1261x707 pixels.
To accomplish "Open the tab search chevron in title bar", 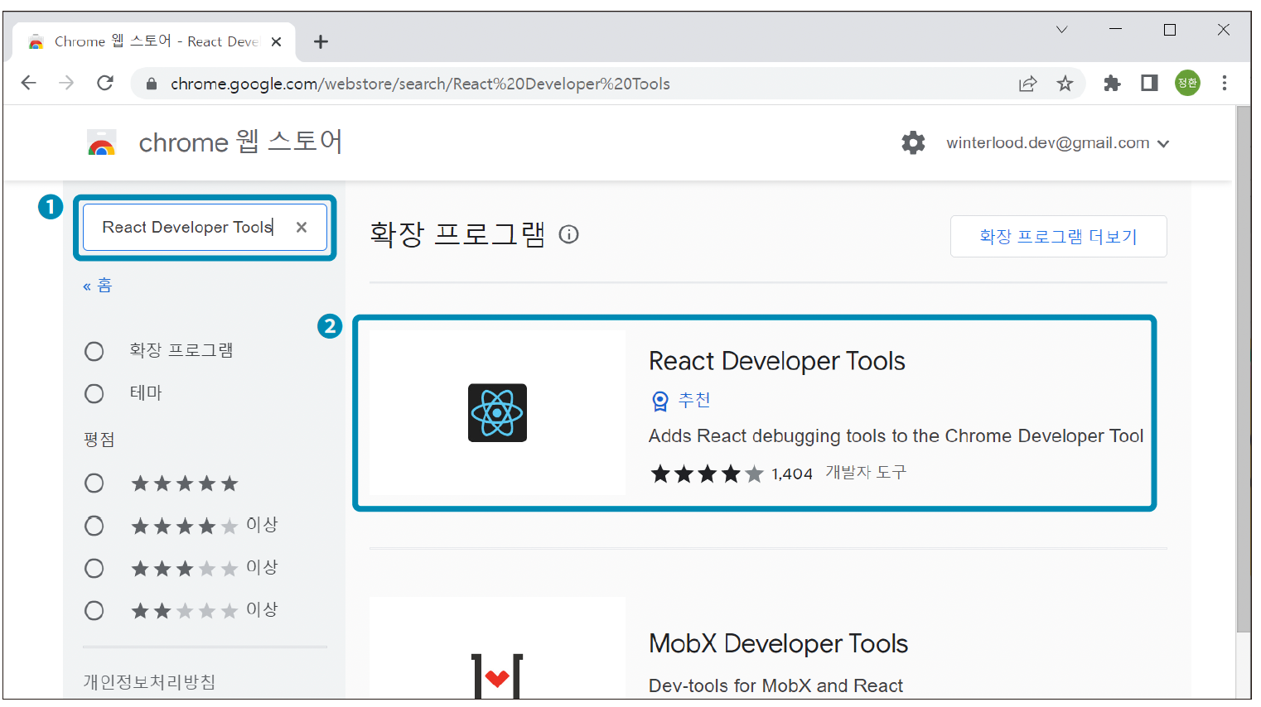I will click(1061, 30).
